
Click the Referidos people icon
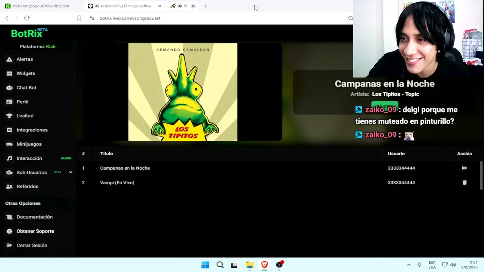tap(9, 186)
